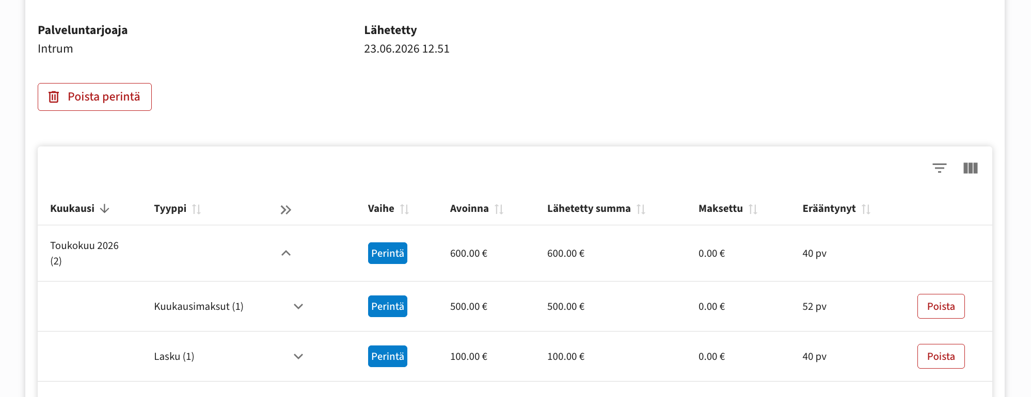Sort by Vaihe column arrows
The width and height of the screenshot is (1031, 397).
(404, 209)
